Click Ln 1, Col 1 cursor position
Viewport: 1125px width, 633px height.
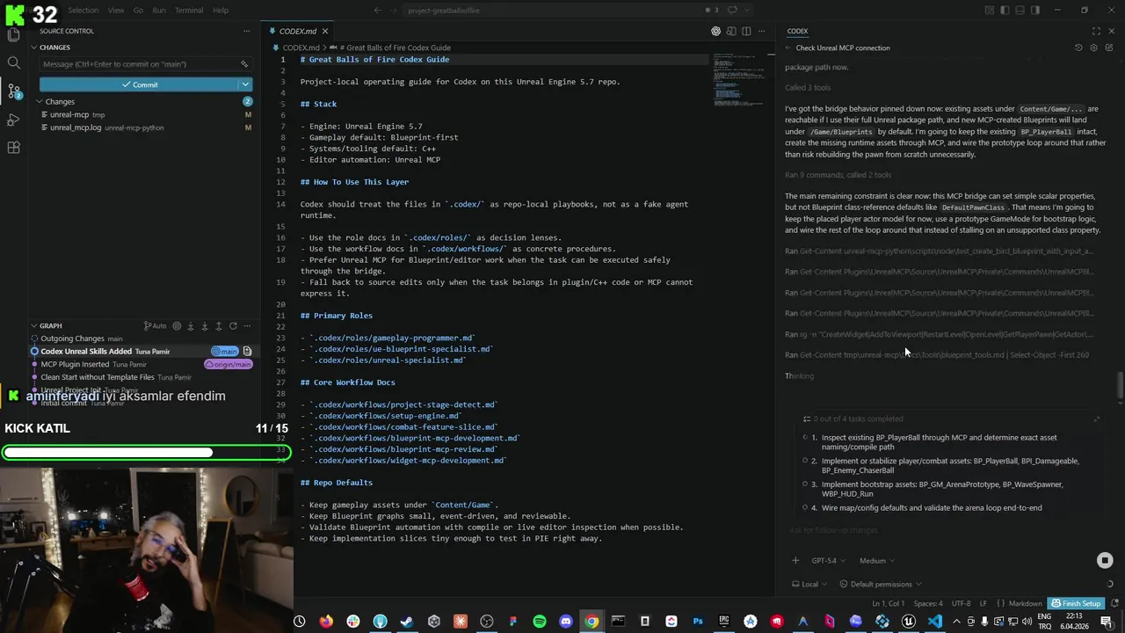888,604
